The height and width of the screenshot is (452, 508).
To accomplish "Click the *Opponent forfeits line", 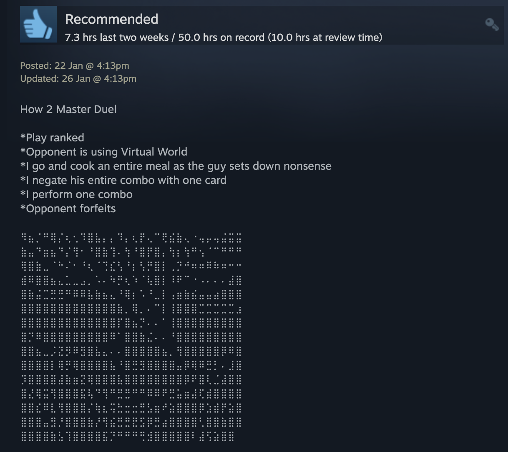I will [x=68, y=208].
